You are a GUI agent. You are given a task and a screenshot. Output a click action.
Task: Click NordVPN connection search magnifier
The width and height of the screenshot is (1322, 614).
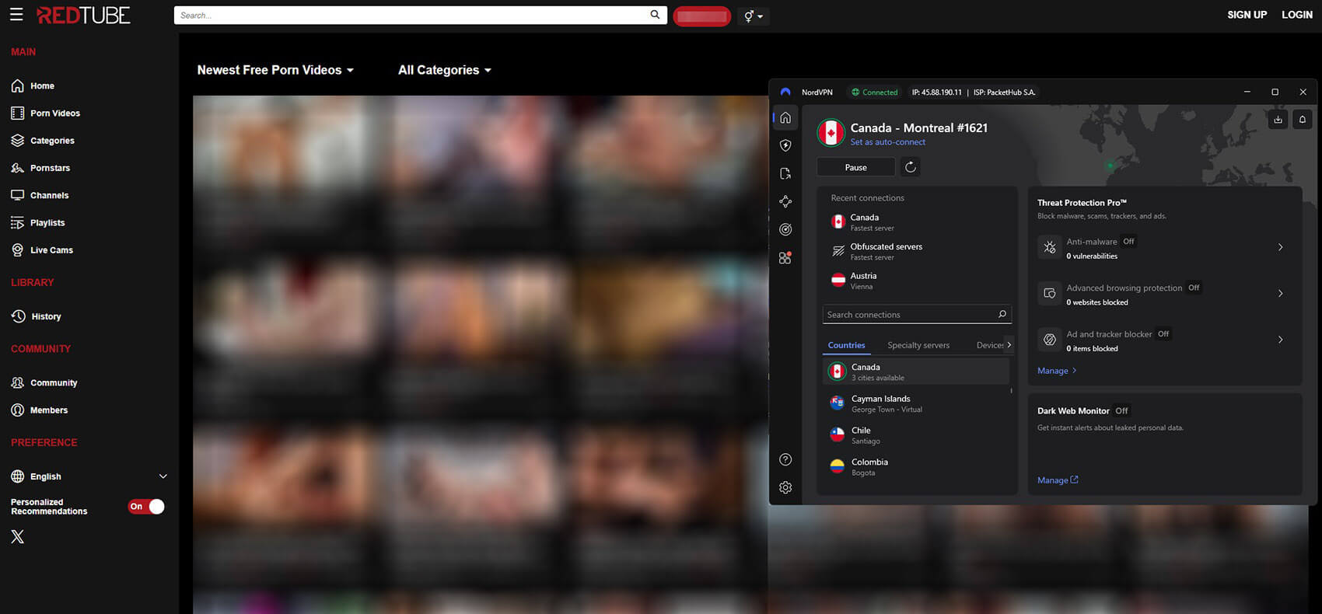coord(1002,315)
